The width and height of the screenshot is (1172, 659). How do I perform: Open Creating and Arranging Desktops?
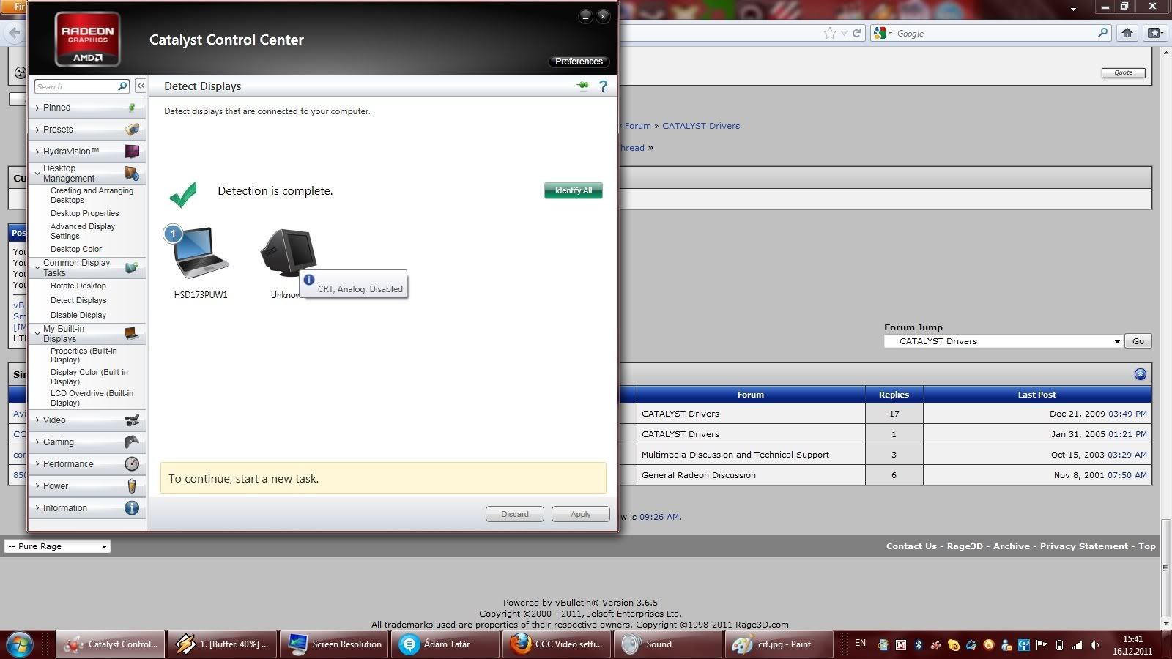click(92, 196)
